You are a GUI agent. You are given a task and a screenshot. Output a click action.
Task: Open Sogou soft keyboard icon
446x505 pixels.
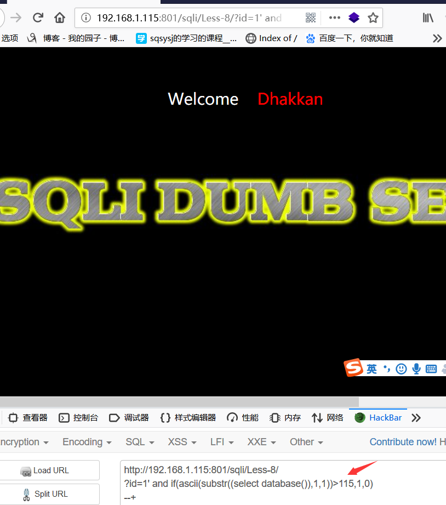point(431,369)
